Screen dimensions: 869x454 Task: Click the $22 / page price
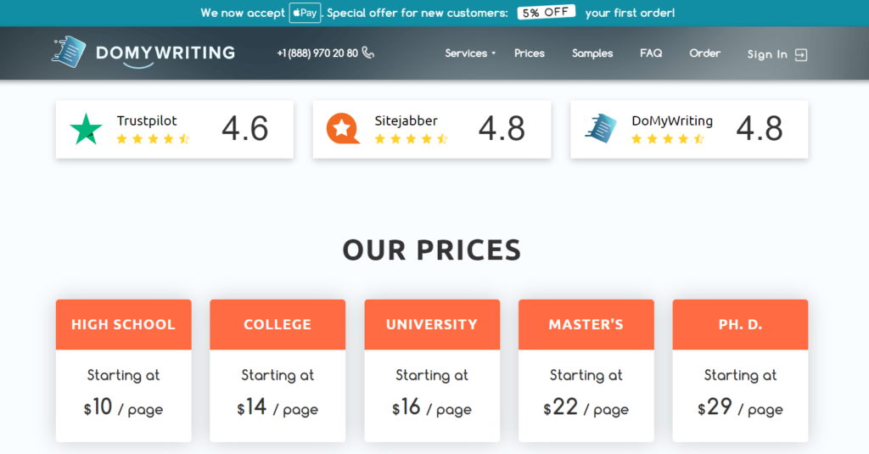(x=586, y=408)
